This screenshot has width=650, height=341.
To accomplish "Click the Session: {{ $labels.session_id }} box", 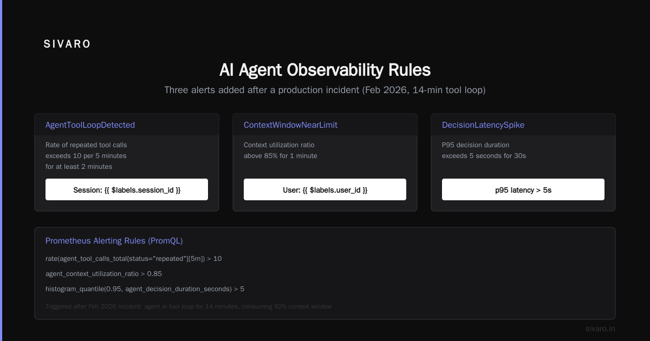I will point(127,190).
